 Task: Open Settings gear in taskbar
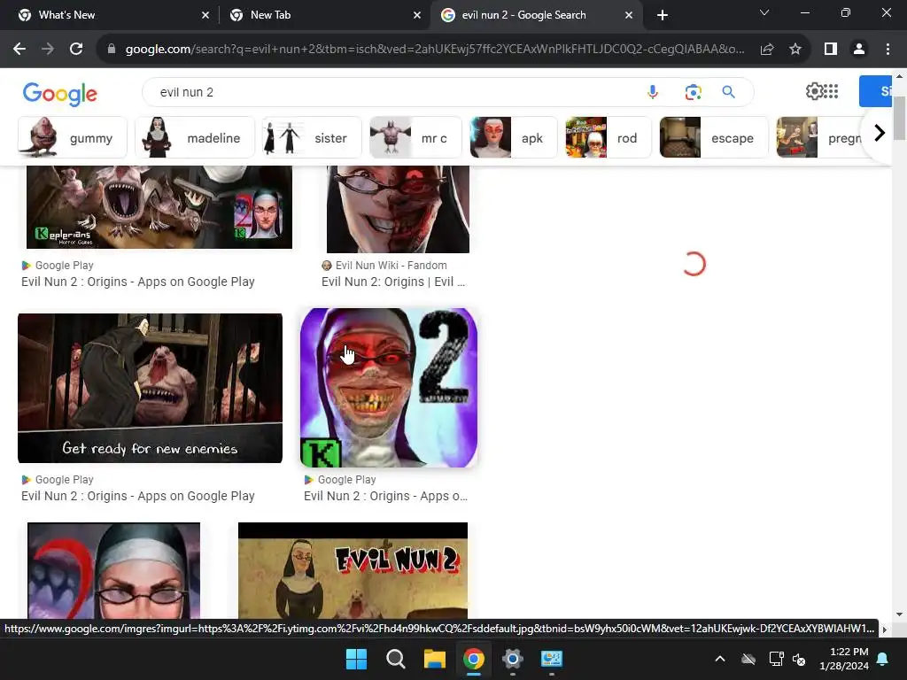pos(513,659)
